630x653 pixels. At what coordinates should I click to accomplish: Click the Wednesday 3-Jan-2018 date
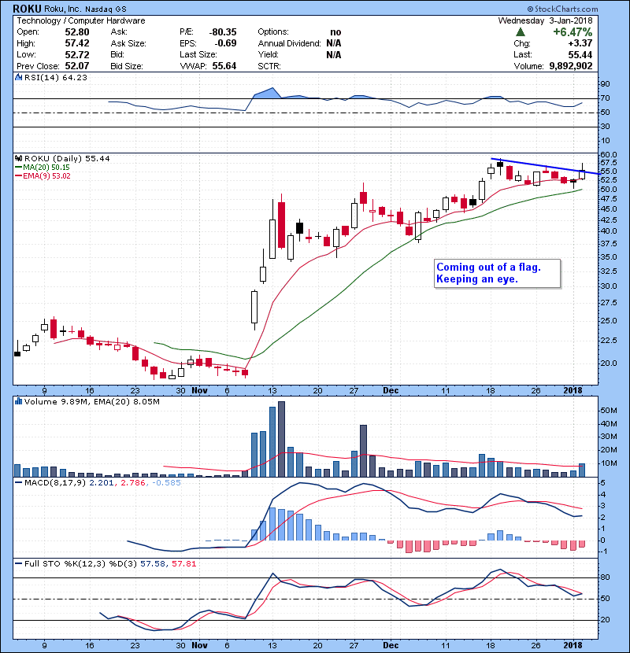pyautogui.click(x=546, y=20)
